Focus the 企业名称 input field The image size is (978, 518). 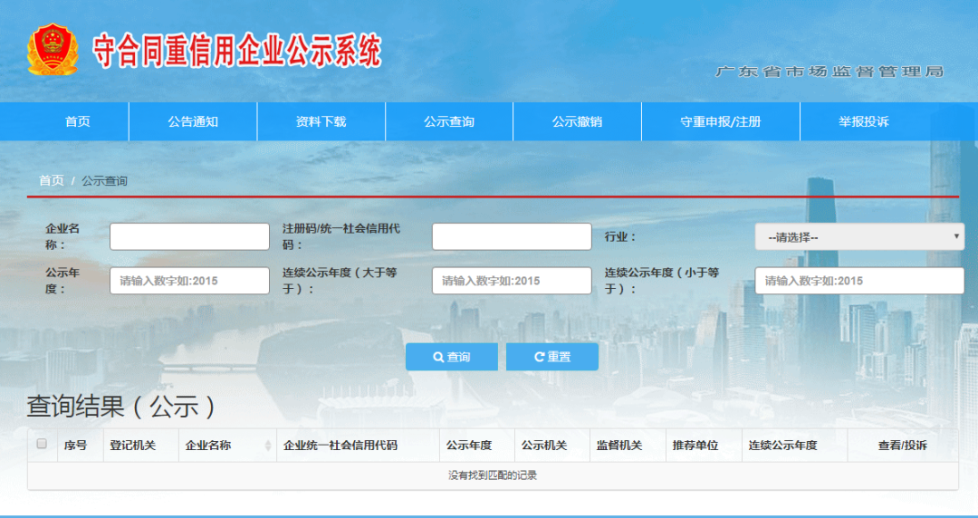click(189, 236)
